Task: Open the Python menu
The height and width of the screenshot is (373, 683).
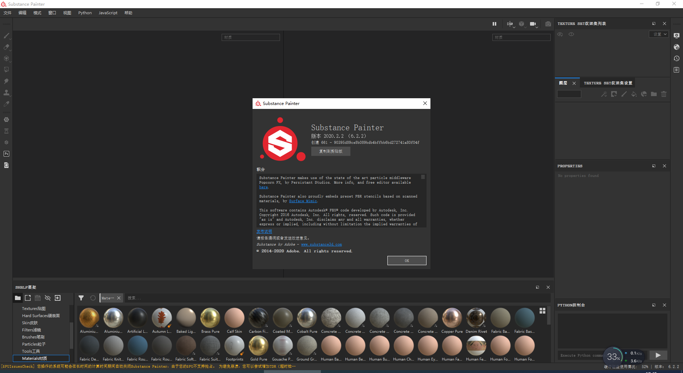Action: tap(85, 13)
